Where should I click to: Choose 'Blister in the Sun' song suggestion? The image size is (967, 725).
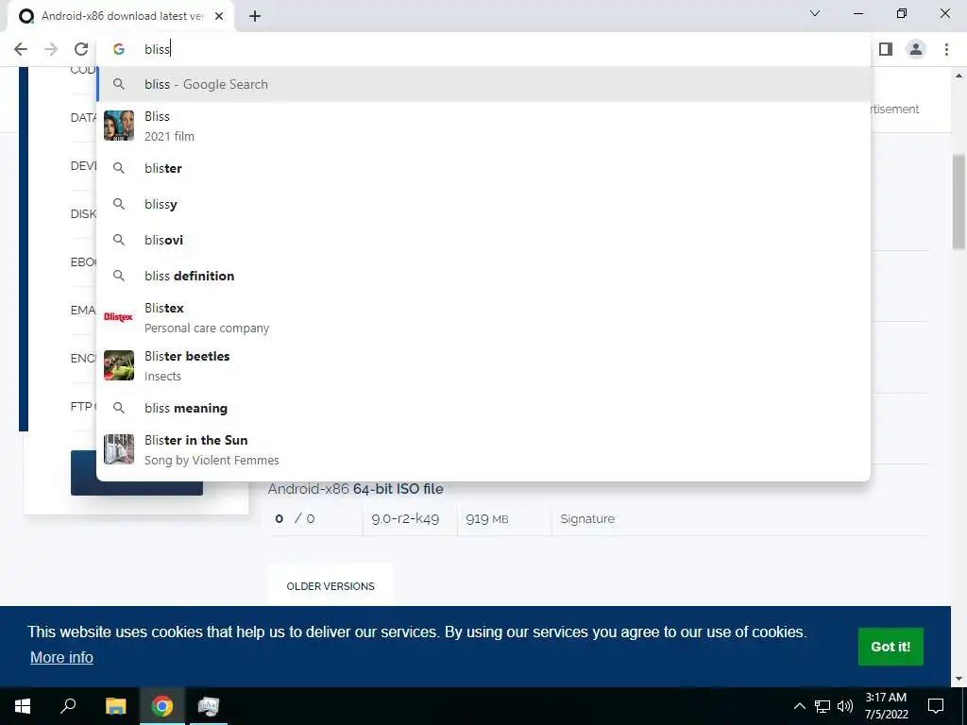(x=483, y=449)
